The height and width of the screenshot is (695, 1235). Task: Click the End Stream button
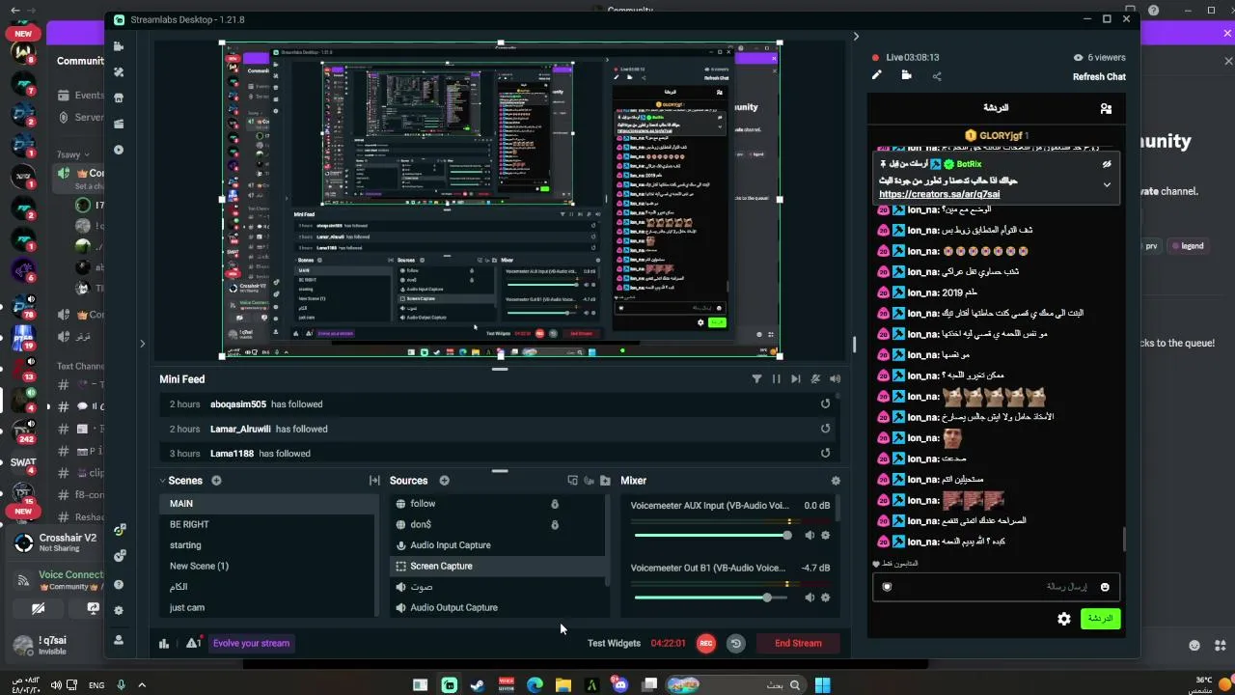[x=798, y=643]
